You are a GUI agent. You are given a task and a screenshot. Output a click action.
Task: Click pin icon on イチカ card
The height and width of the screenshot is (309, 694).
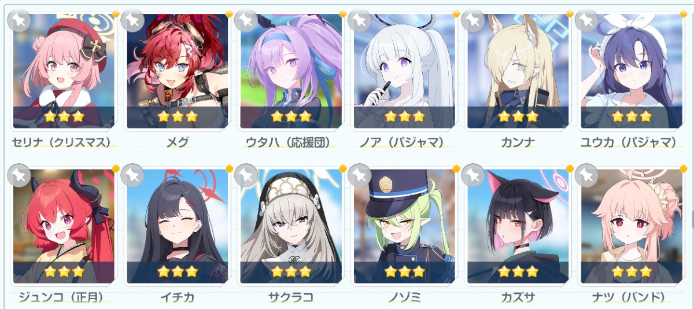pos(132,174)
